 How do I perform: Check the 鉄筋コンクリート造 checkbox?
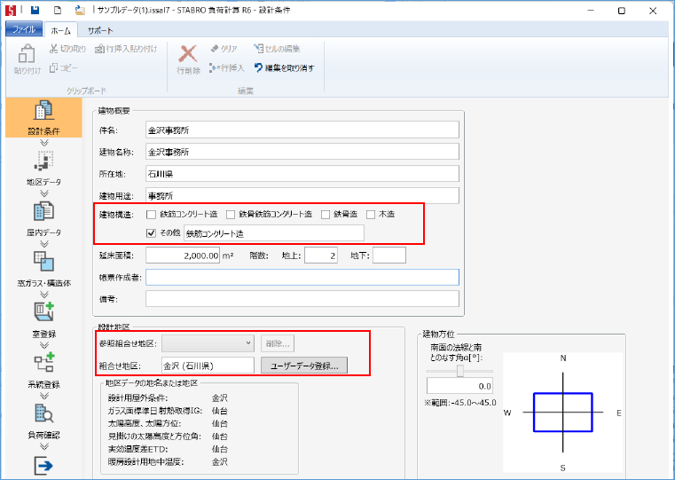(152, 214)
